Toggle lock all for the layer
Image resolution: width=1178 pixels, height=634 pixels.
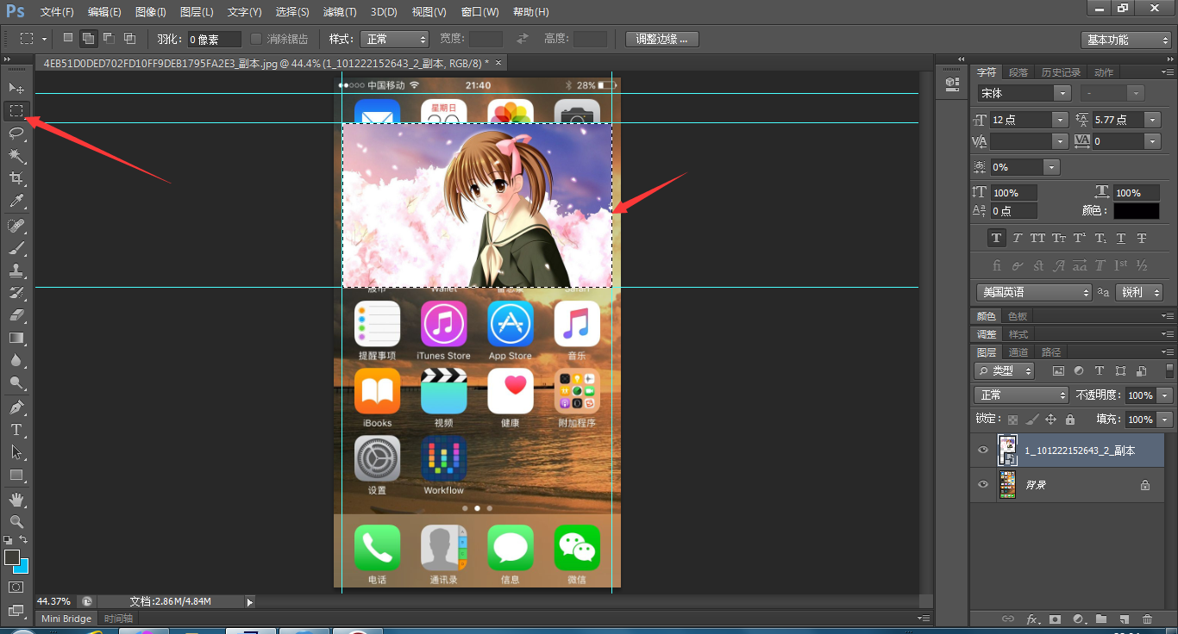point(1070,420)
